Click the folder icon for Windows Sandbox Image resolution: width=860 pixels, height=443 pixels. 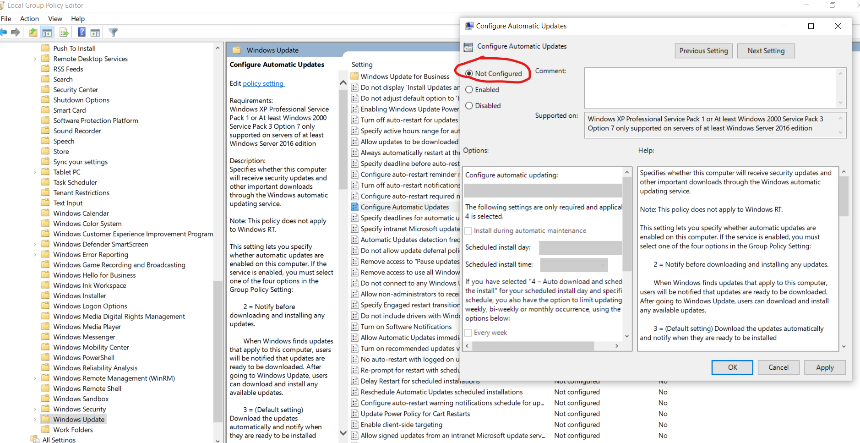(x=45, y=399)
